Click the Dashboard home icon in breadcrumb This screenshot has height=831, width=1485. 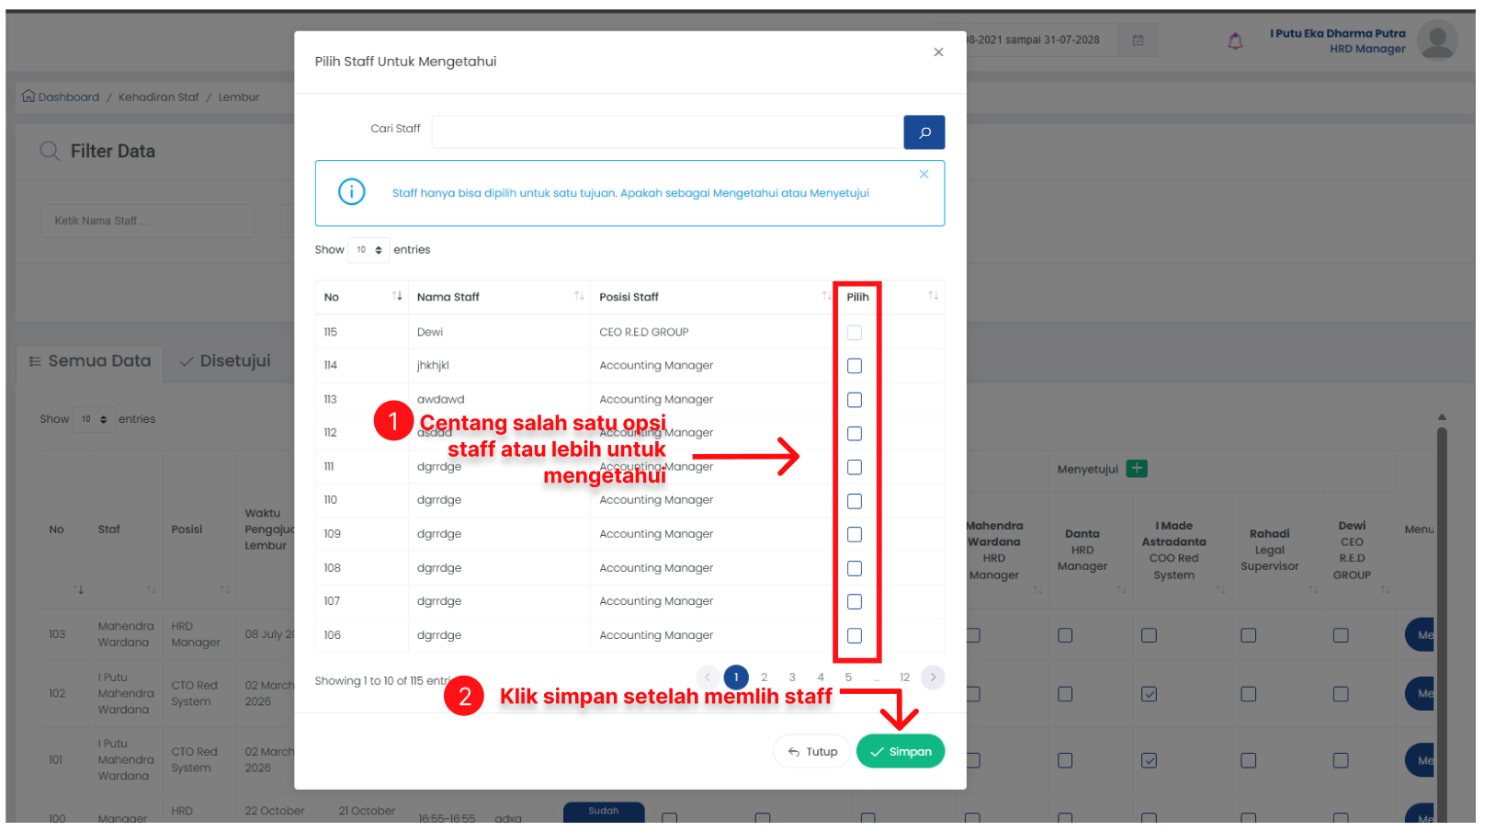point(28,97)
